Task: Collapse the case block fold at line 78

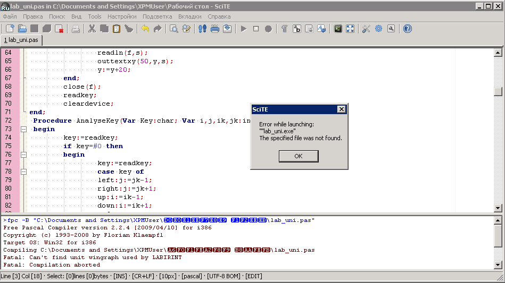Action: click(x=23, y=171)
